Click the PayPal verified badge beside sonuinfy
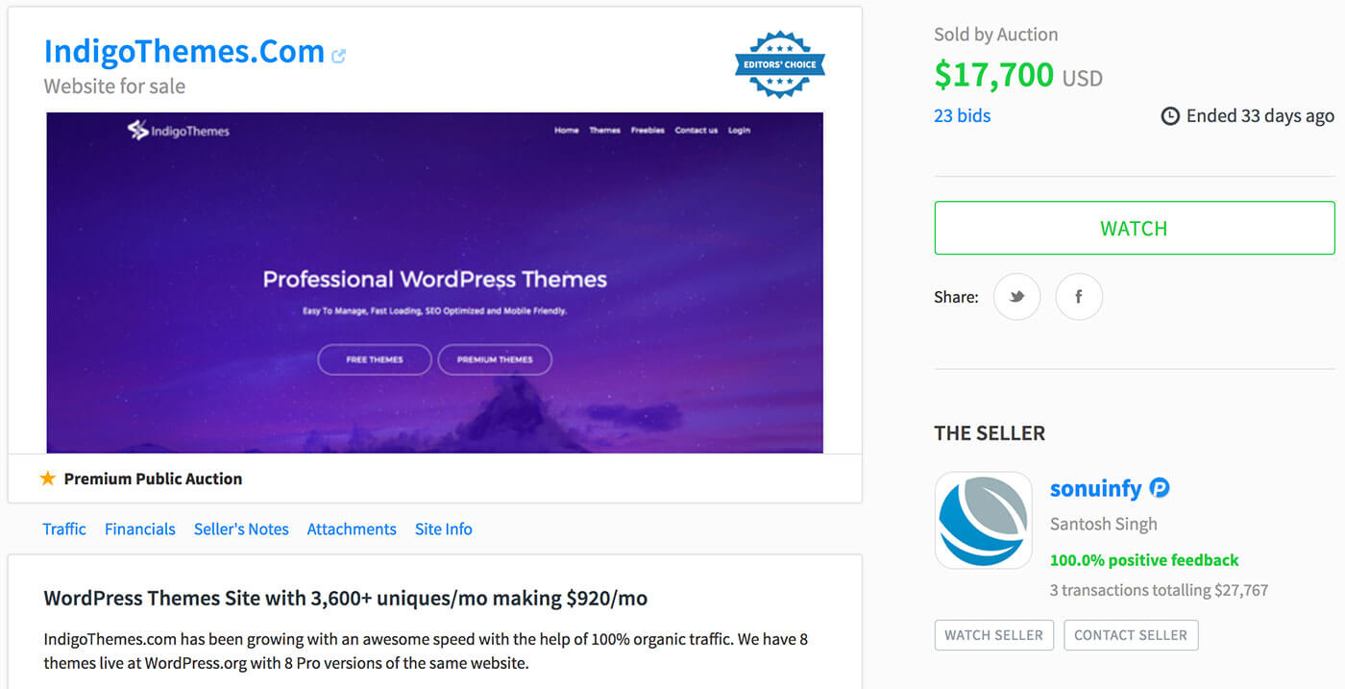The height and width of the screenshot is (689, 1345). click(1160, 488)
